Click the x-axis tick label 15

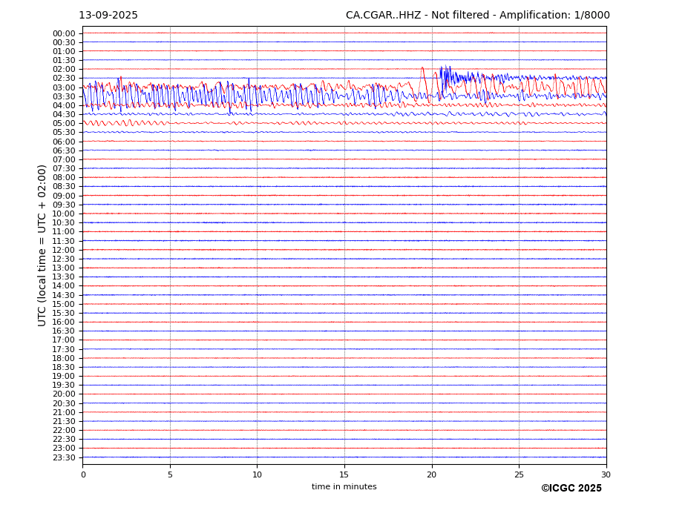tap(344, 474)
